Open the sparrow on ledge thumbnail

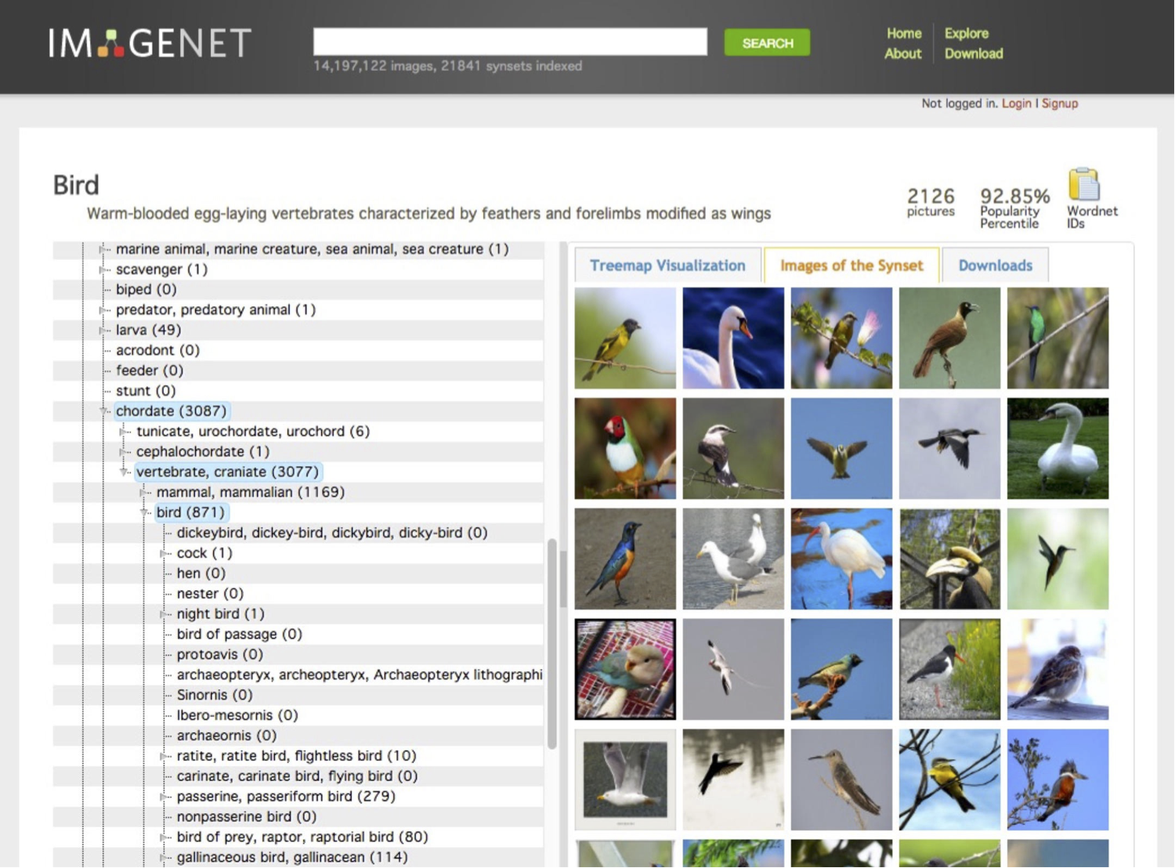click(1057, 670)
